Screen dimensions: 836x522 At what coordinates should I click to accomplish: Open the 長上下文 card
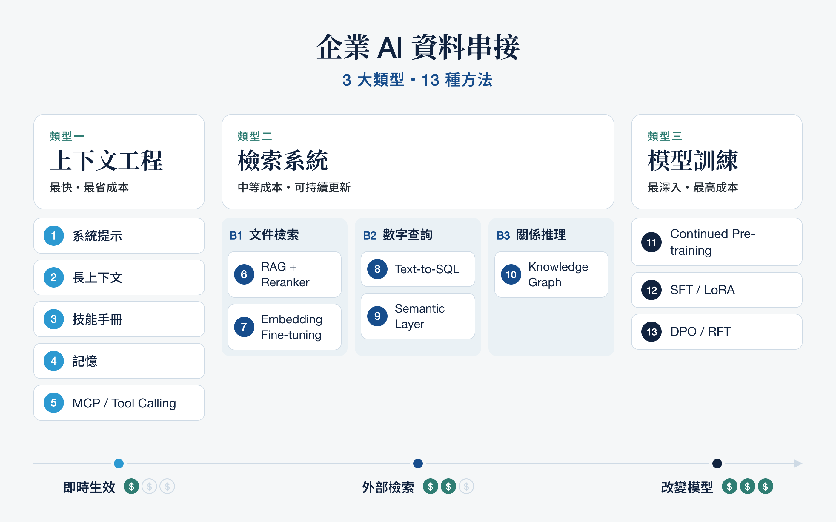click(119, 278)
